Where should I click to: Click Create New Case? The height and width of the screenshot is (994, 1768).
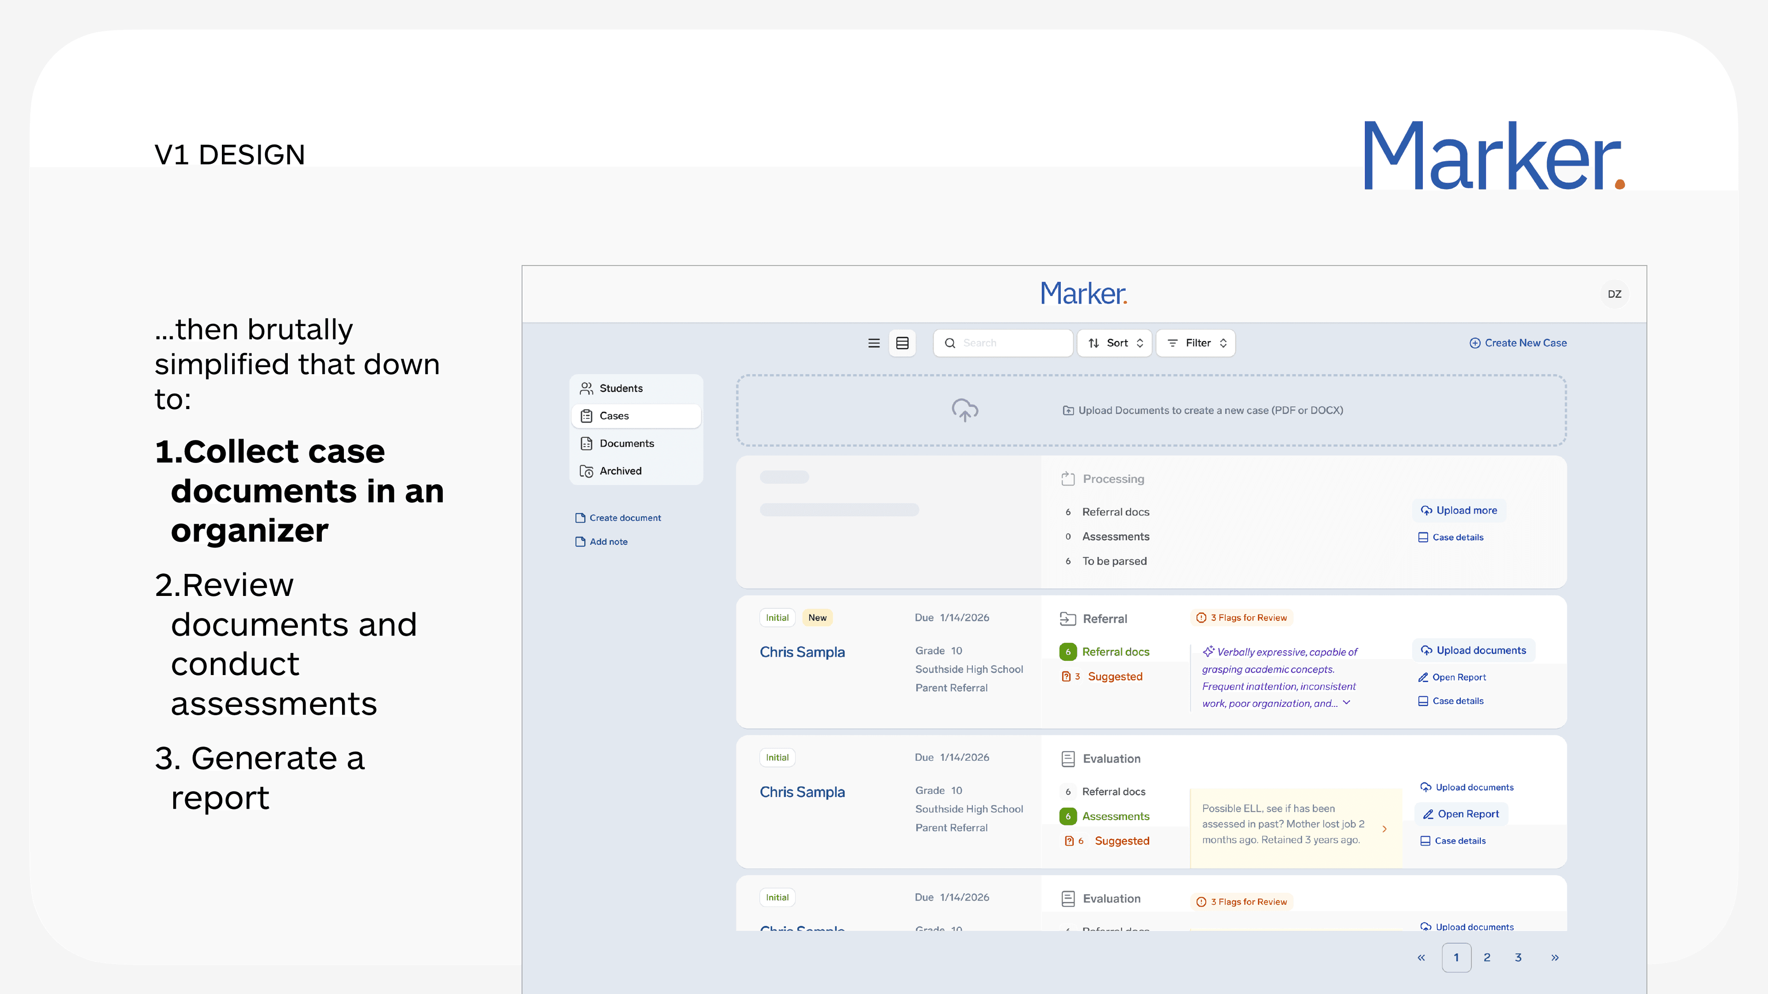pos(1518,342)
